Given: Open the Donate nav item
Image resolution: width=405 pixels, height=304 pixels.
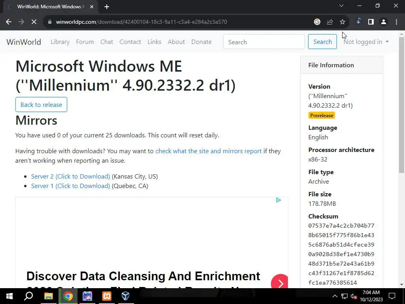Looking at the screenshot, I should click(x=201, y=42).
